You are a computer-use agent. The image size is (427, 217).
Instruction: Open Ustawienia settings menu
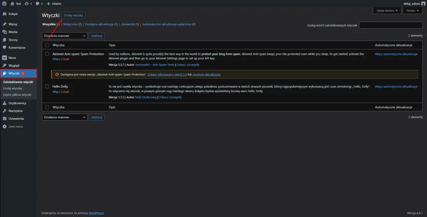15,119
